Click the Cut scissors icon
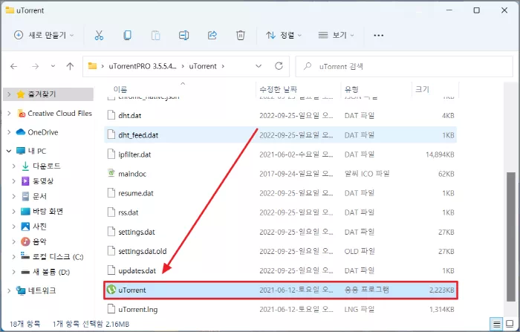The image size is (520, 332). coord(99,35)
